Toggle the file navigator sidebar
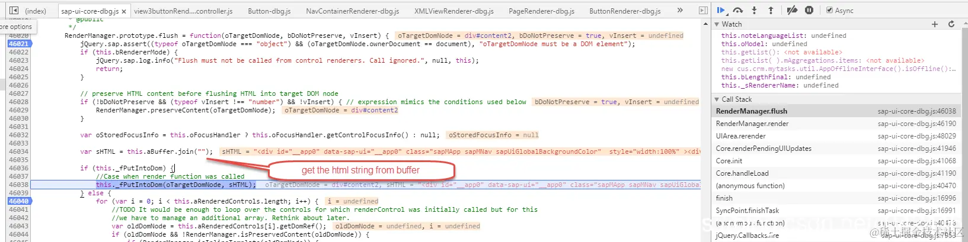This screenshot has height=242, width=968. [14, 11]
